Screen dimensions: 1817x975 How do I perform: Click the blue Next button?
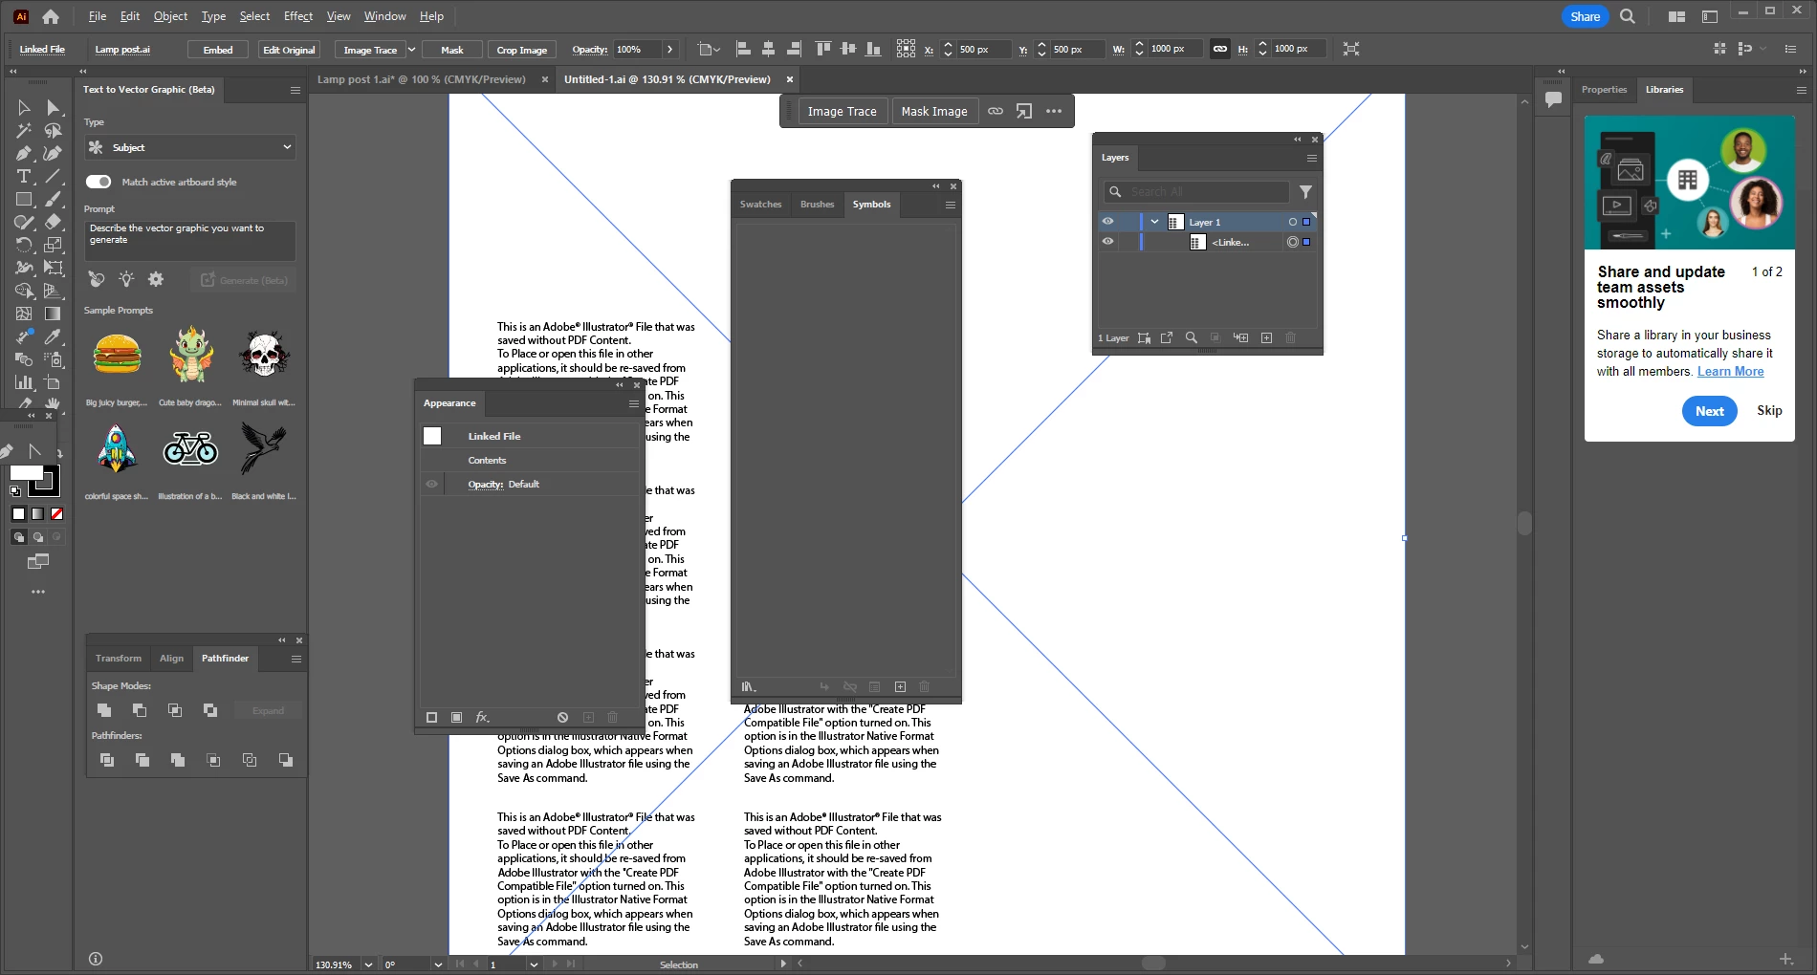click(1709, 411)
